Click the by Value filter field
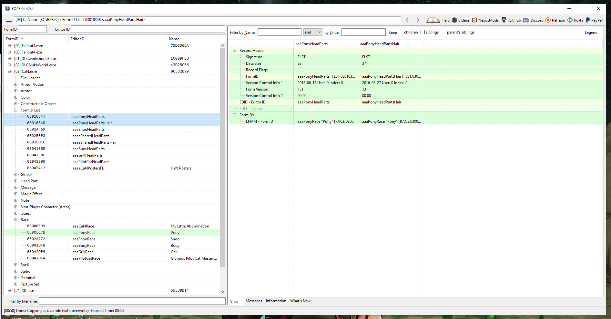The image size is (611, 319). tap(363, 32)
